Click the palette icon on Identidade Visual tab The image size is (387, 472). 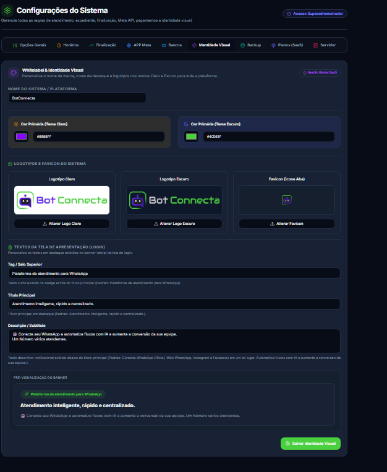[x=194, y=45]
